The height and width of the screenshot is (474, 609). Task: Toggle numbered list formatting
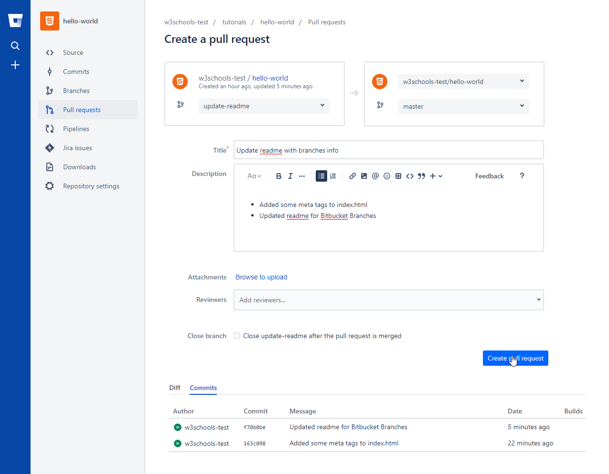point(333,176)
